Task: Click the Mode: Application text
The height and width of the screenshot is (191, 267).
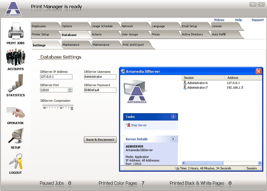Action: [137, 157]
